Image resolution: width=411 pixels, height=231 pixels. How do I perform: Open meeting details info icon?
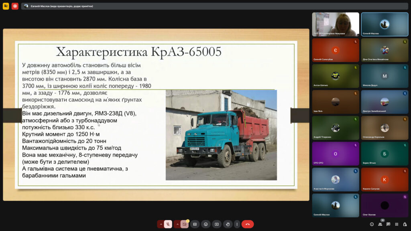pos(372,224)
